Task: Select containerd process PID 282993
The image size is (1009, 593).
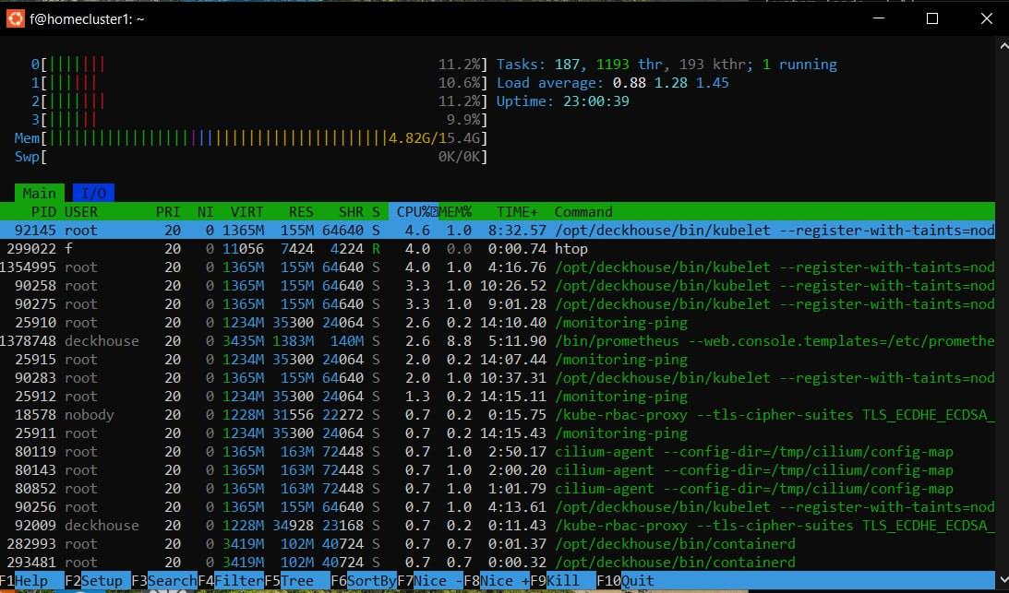Action: click(x=498, y=544)
